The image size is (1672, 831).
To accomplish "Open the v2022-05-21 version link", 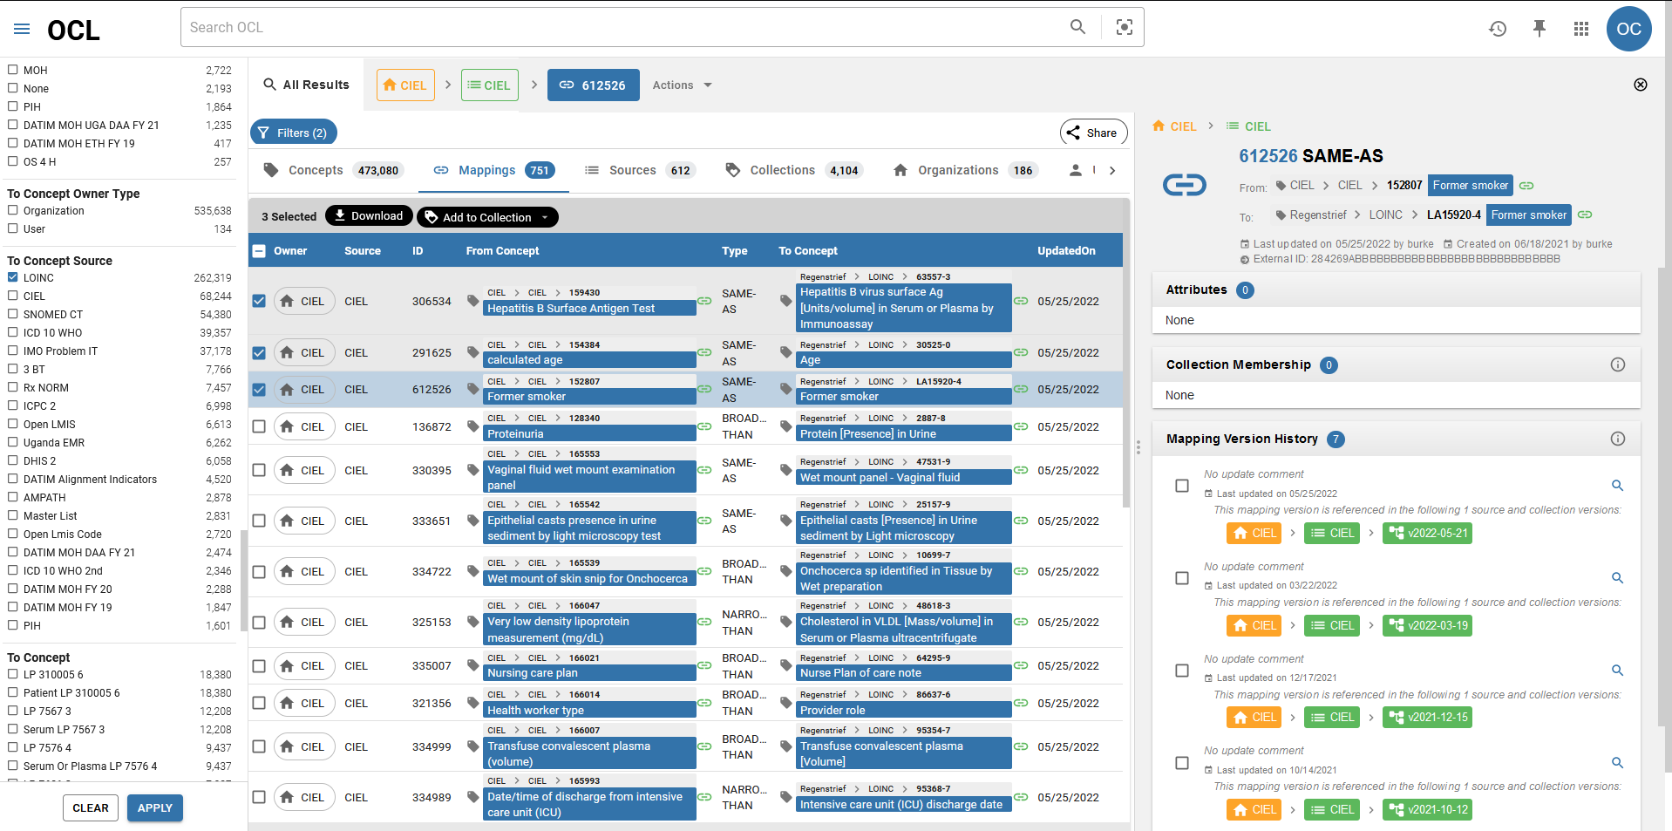I will pyautogui.click(x=1427, y=533).
